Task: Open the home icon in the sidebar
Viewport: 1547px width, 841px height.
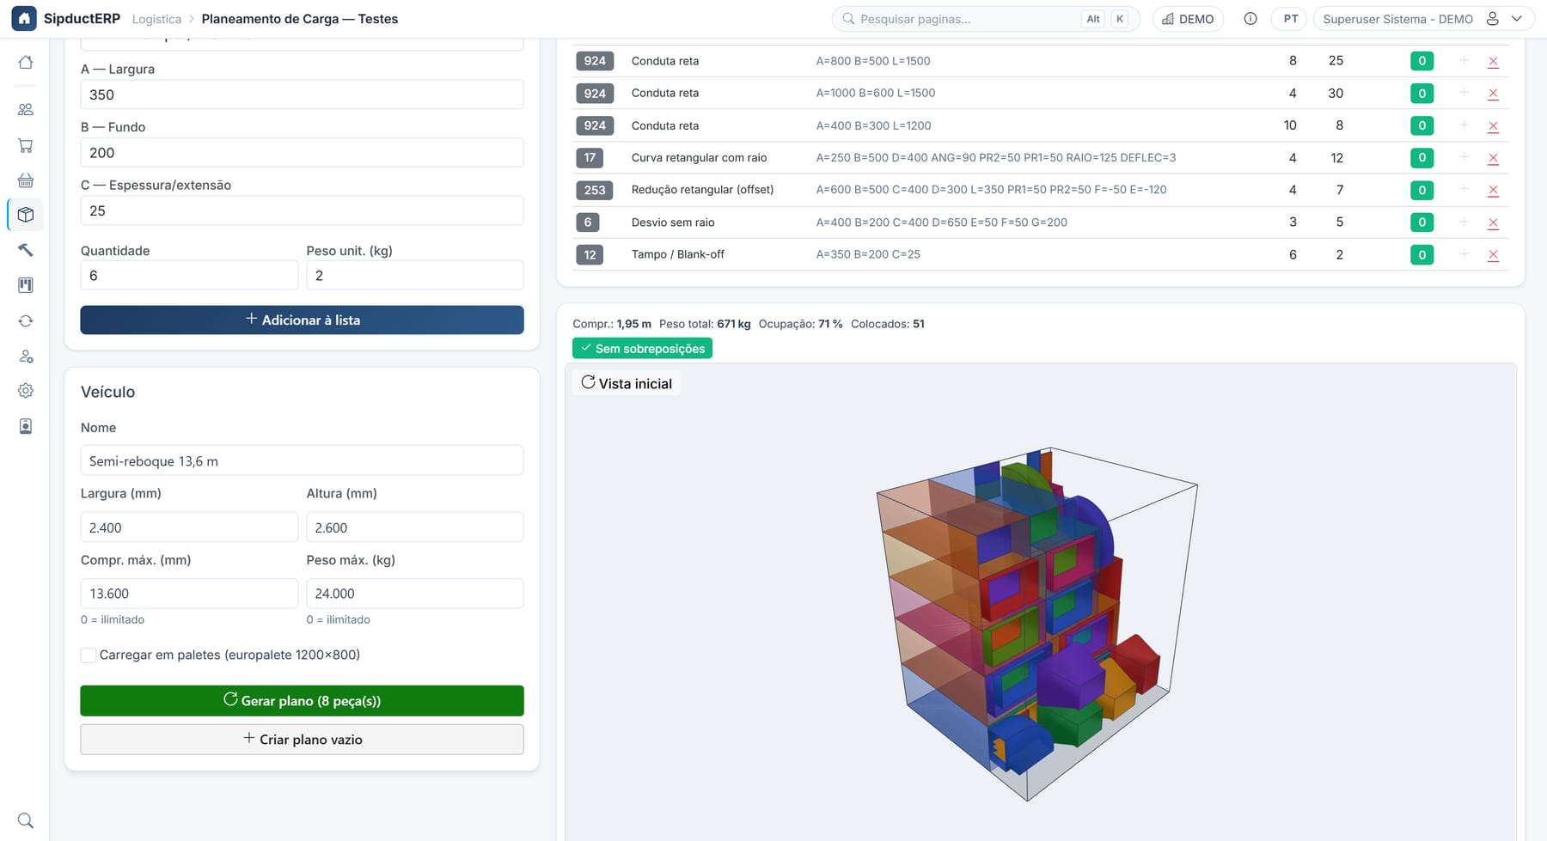Action: [26, 62]
